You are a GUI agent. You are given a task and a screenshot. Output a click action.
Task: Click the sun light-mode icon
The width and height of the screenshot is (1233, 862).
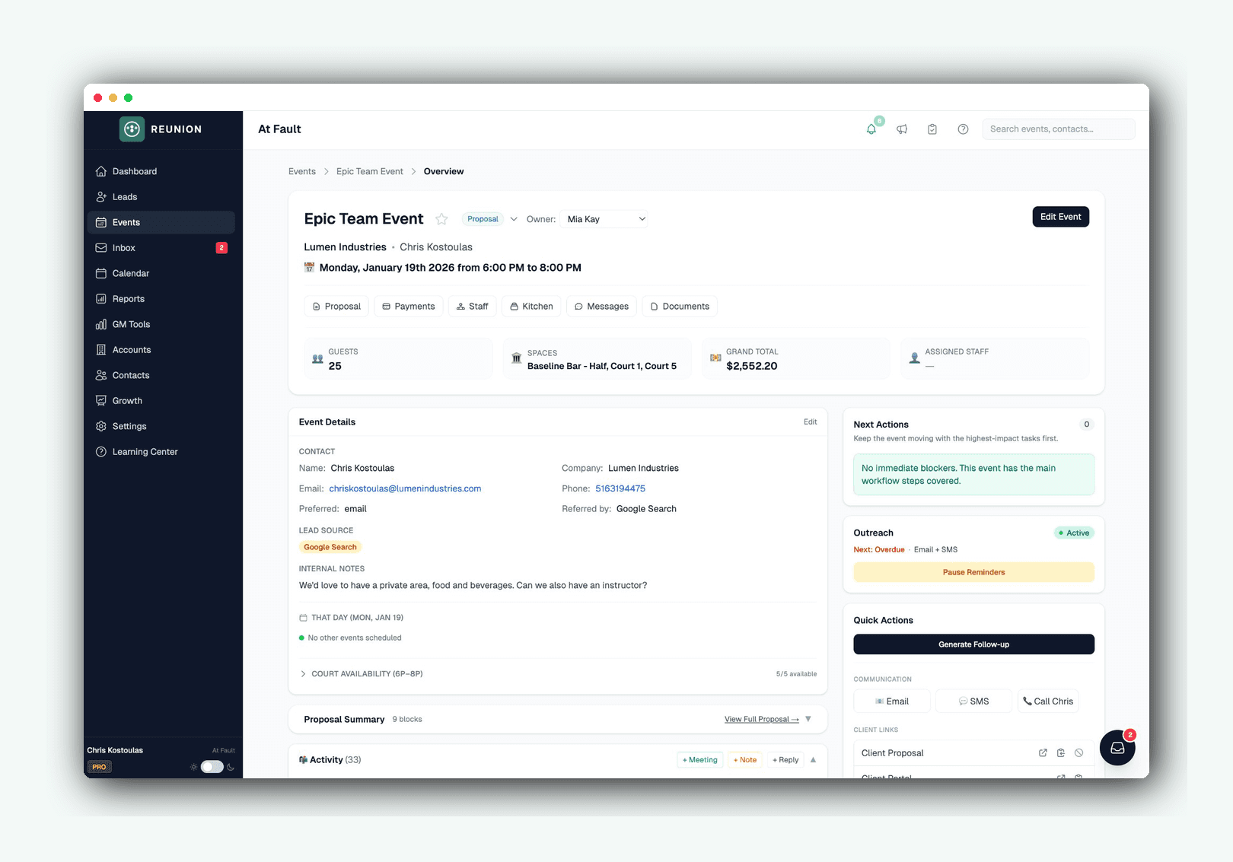pyautogui.click(x=193, y=767)
